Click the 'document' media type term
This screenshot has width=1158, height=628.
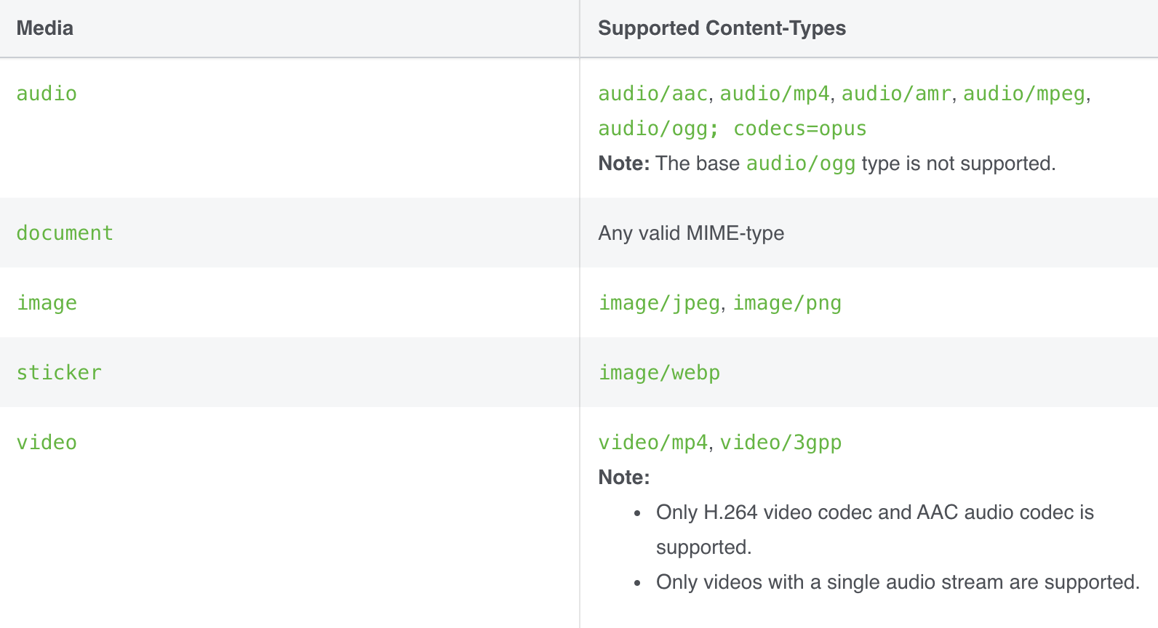pyautogui.click(x=65, y=233)
